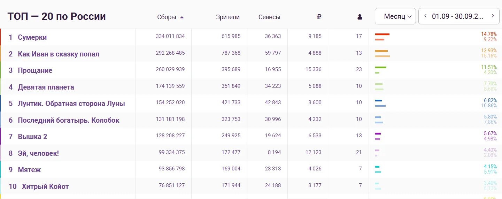Viewport: 502px width, 199px height.
Task: Select box office value 99 334 375
Action: click(172, 152)
